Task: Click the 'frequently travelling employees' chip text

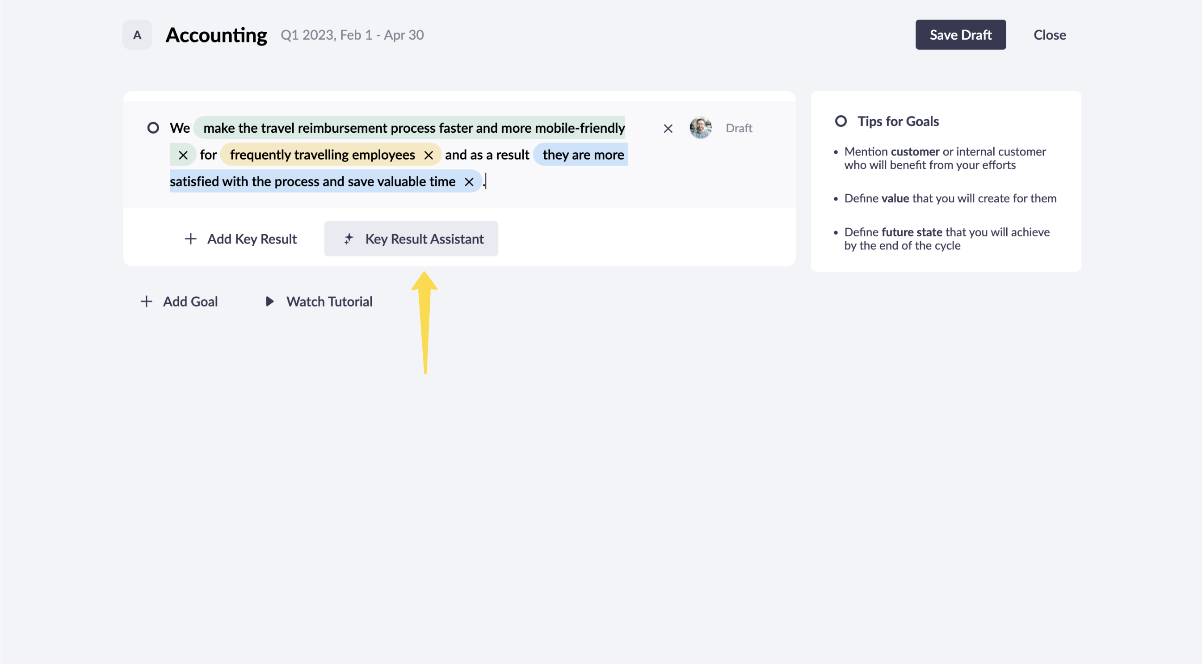Action: point(323,155)
